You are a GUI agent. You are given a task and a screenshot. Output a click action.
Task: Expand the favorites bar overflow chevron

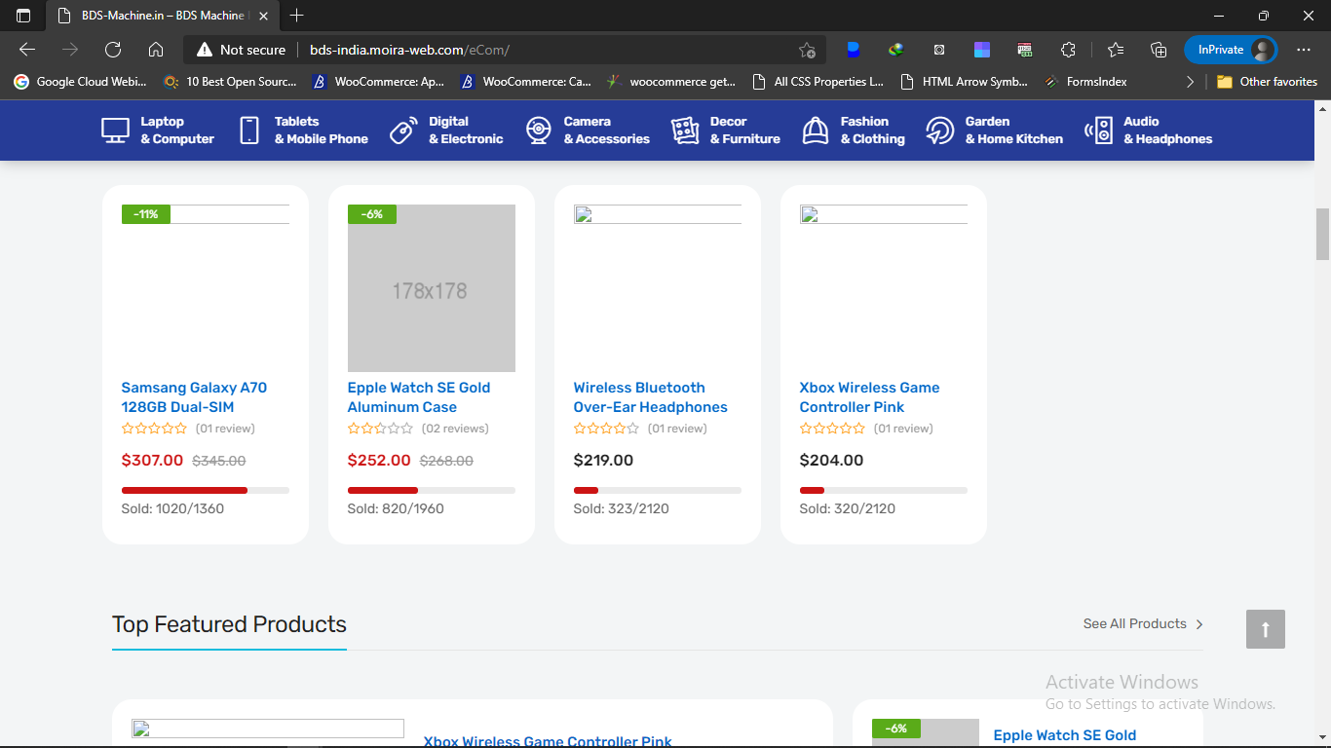click(1190, 82)
